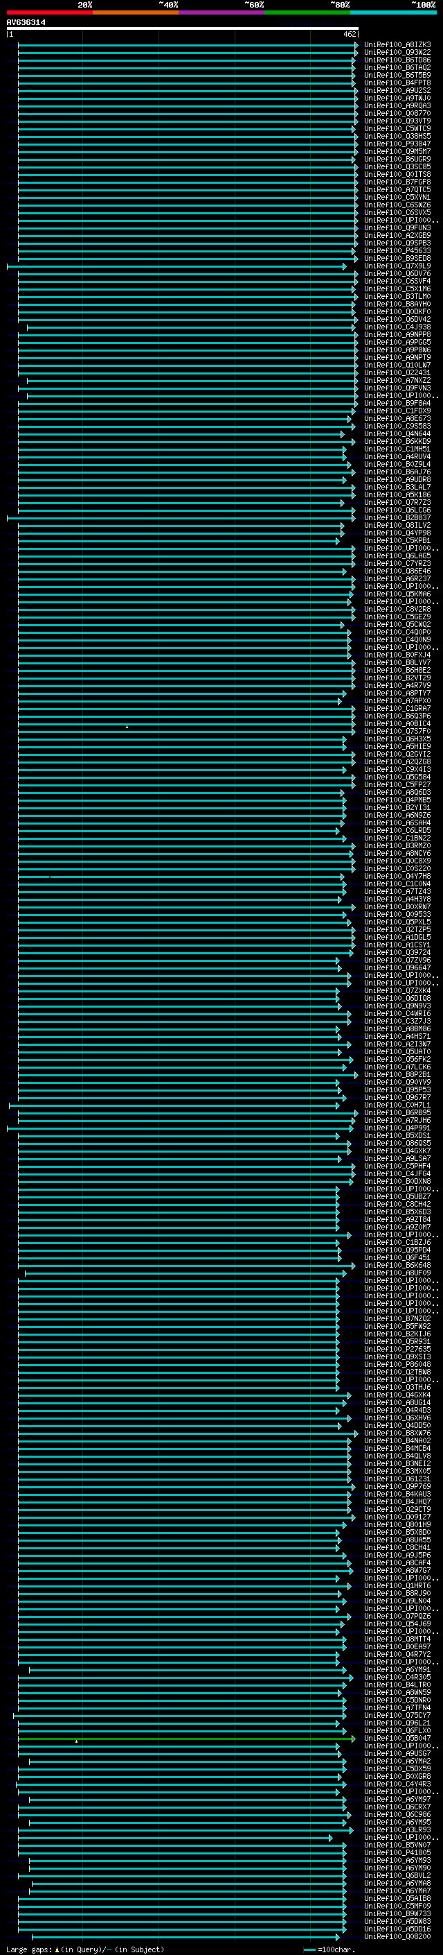Click UniRef100_A3LR93 label
Screen dimensions: 443x1955
(397, 1829)
